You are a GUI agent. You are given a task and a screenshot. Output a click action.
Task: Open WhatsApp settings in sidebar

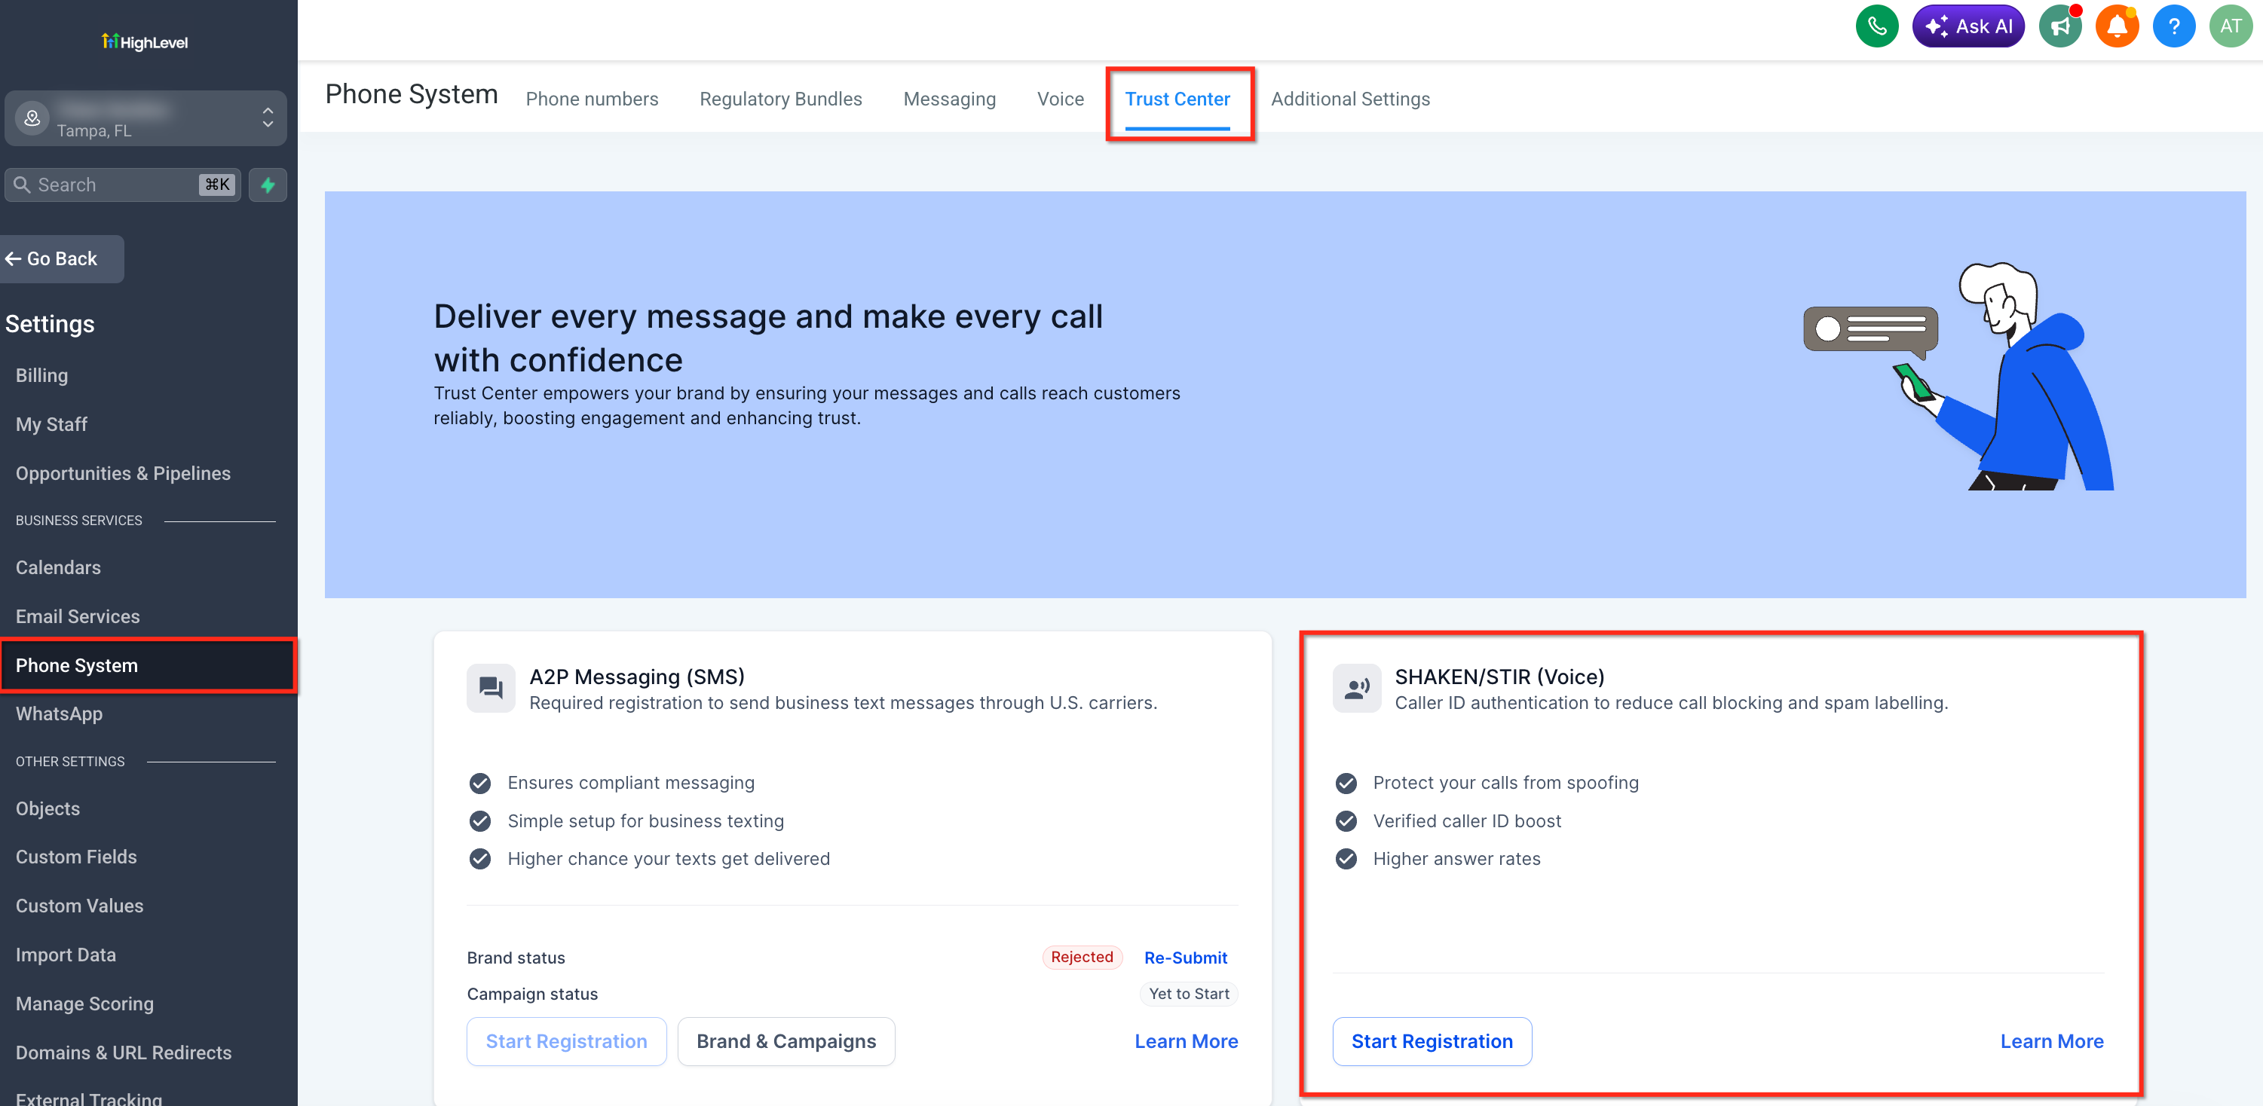coord(59,713)
